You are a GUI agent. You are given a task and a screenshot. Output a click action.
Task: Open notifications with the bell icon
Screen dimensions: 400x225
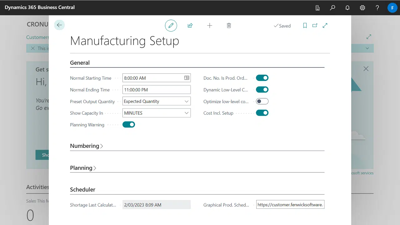click(347, 7)
